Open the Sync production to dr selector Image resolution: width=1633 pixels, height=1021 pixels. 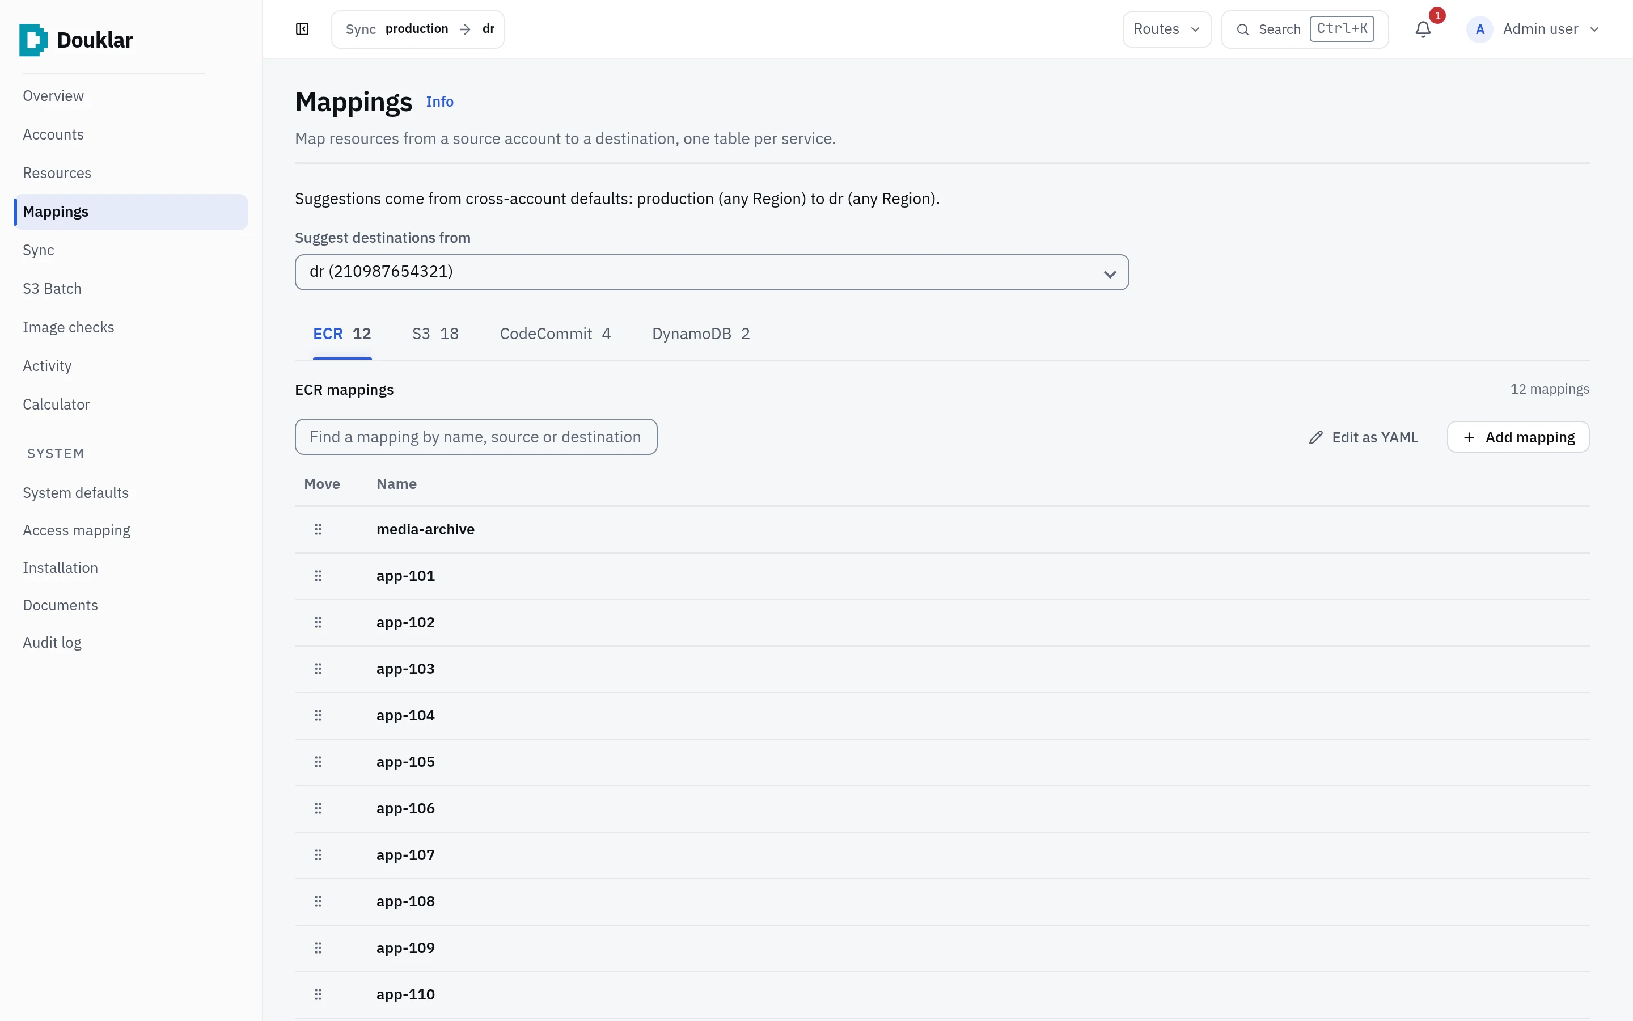pyautogui.click(x=417, y=29)
